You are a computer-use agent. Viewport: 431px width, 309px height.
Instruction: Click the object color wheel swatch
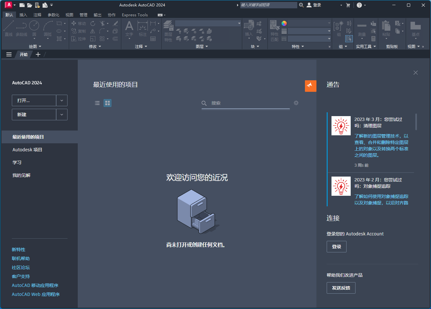click(284, 23)
